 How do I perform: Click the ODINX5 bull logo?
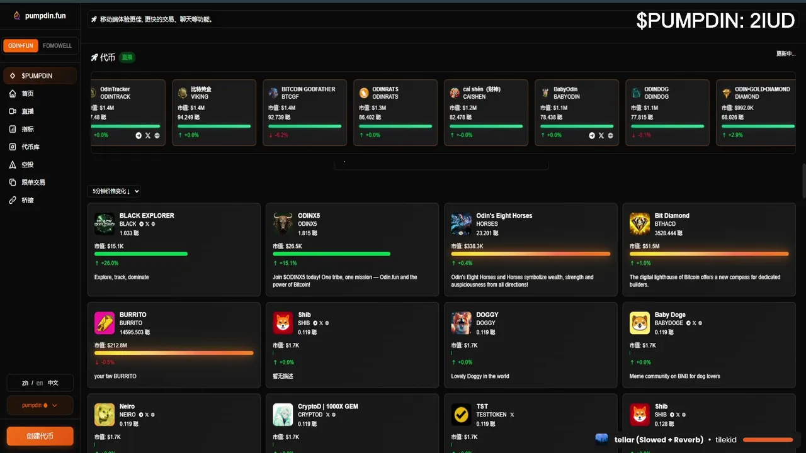[283, 223]
